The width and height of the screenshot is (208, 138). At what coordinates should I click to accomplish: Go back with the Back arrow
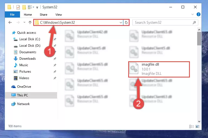(10, 22)
